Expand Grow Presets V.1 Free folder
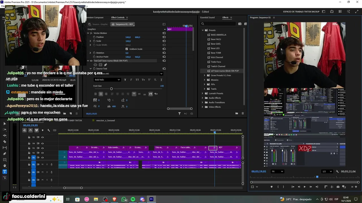Image resolution: width=362 pixels, height=203 pixels. coord(204,75)
